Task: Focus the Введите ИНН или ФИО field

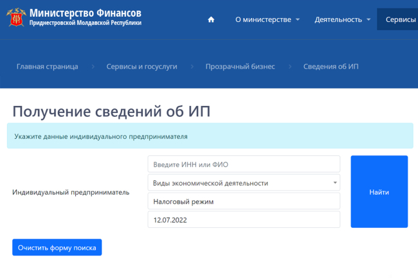Action: tap(244, 164)
